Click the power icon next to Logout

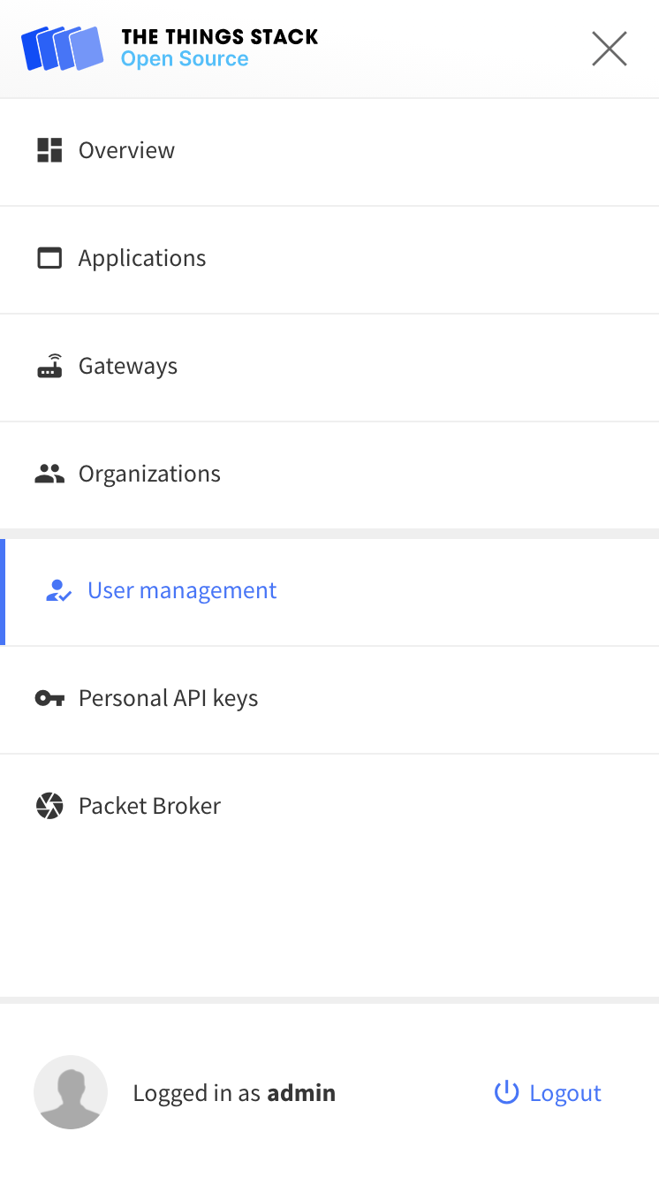coord(505,1092)
